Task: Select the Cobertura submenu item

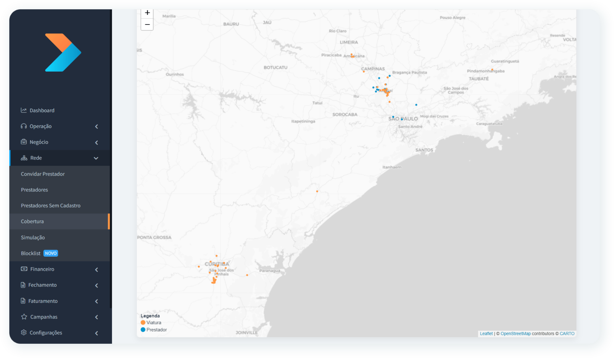Action: point(59,222)
